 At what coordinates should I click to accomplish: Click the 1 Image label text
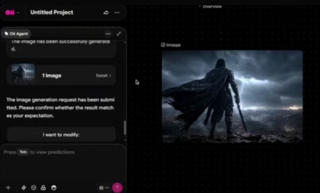click(x=52, y=76)
